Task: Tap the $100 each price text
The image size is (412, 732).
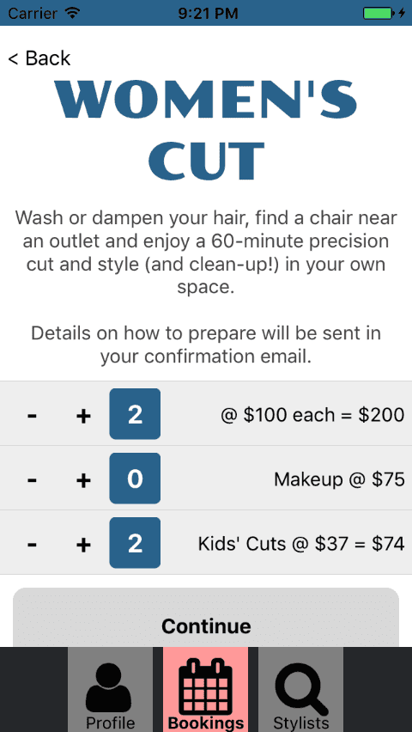Action: 288,415
